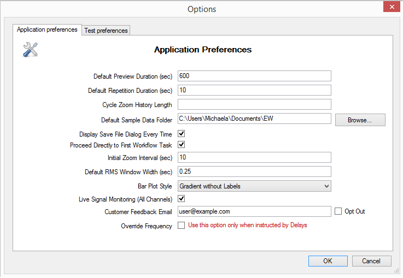The height and width of the screenshot is (278, 403).
Task: Click the wrench and screwdriver preferences icon
Action: point(30,50)
